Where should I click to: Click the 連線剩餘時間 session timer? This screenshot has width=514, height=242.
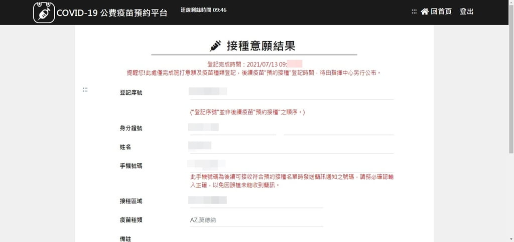tap(203, 10)
